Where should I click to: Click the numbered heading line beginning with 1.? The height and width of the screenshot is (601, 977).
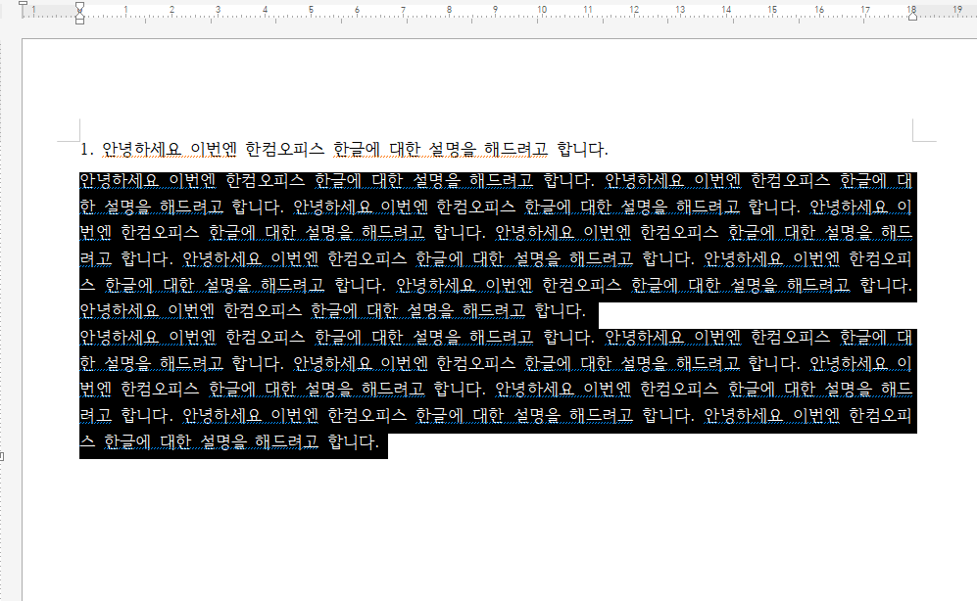point(344,150)
